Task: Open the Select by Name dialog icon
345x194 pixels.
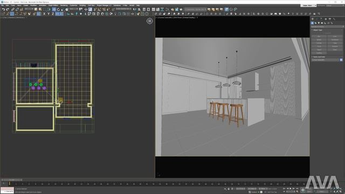Action: (x=40, y=10)
